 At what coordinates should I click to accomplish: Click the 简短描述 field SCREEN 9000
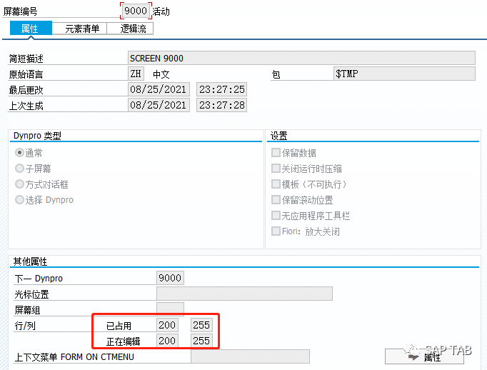click(x=301, y=58)
